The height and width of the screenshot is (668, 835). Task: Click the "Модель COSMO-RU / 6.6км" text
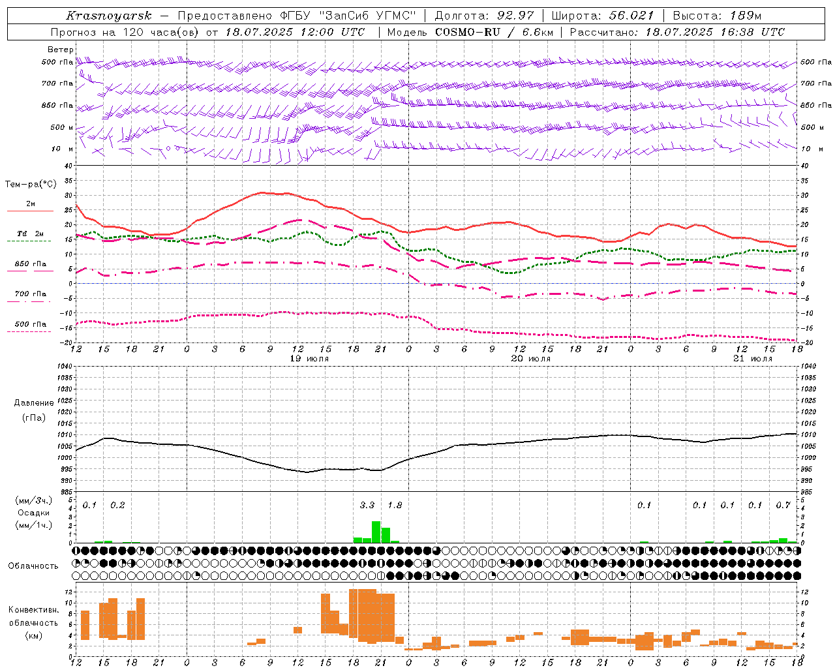470,32
